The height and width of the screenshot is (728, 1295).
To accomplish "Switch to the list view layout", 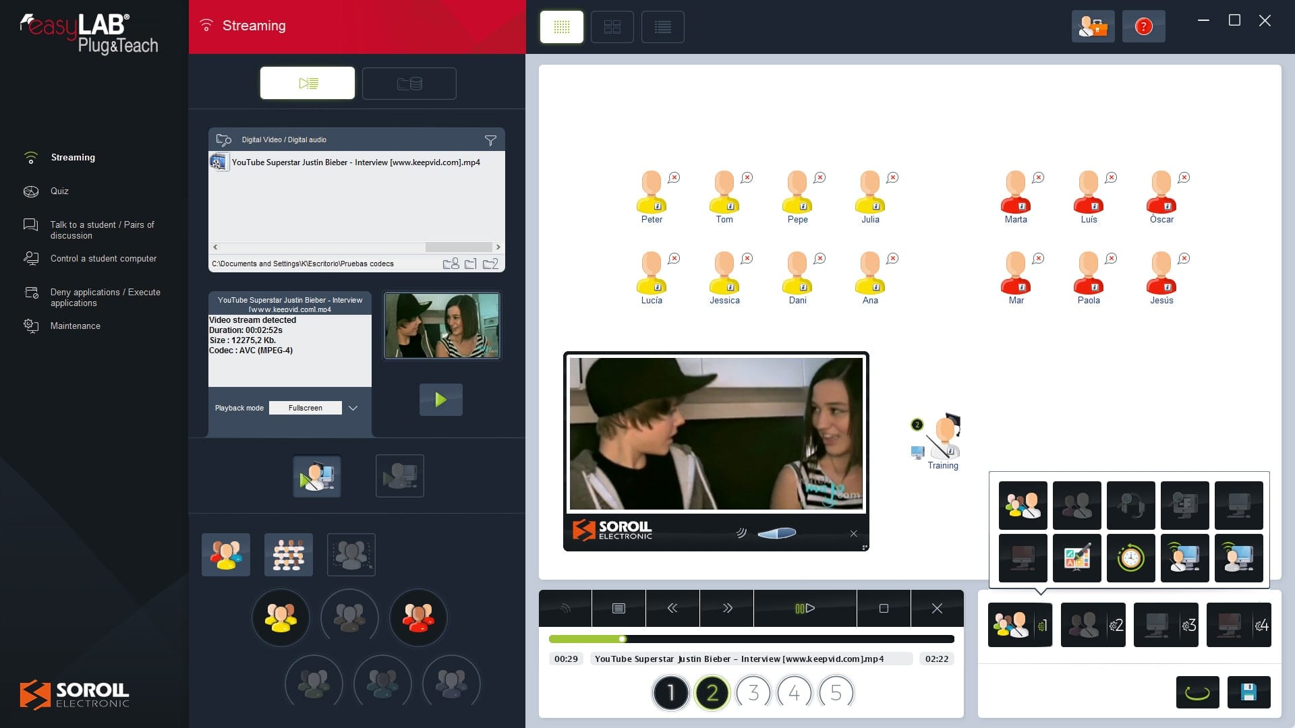I will (x=663, y=27).
